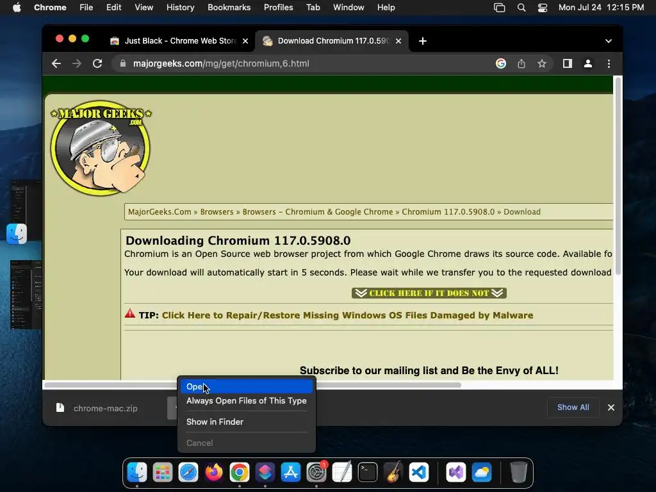Click the forward navigation arrow

coord(77,63)
